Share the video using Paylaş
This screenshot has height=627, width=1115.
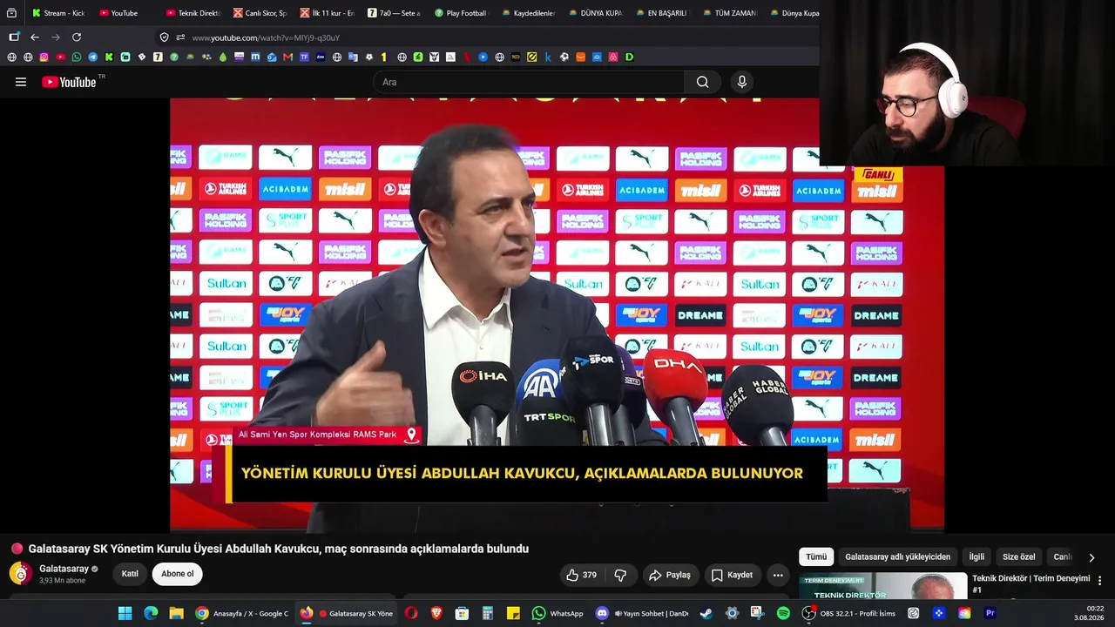[670, 575]
